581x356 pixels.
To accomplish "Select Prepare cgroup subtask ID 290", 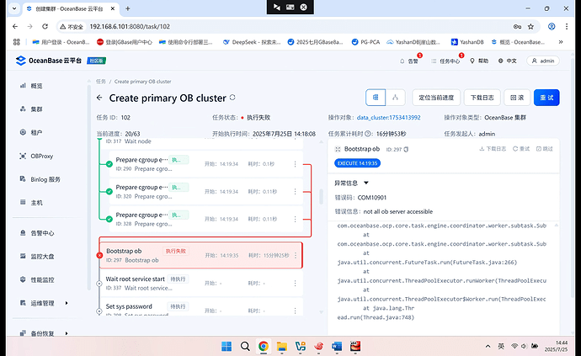I will [206, 164].
